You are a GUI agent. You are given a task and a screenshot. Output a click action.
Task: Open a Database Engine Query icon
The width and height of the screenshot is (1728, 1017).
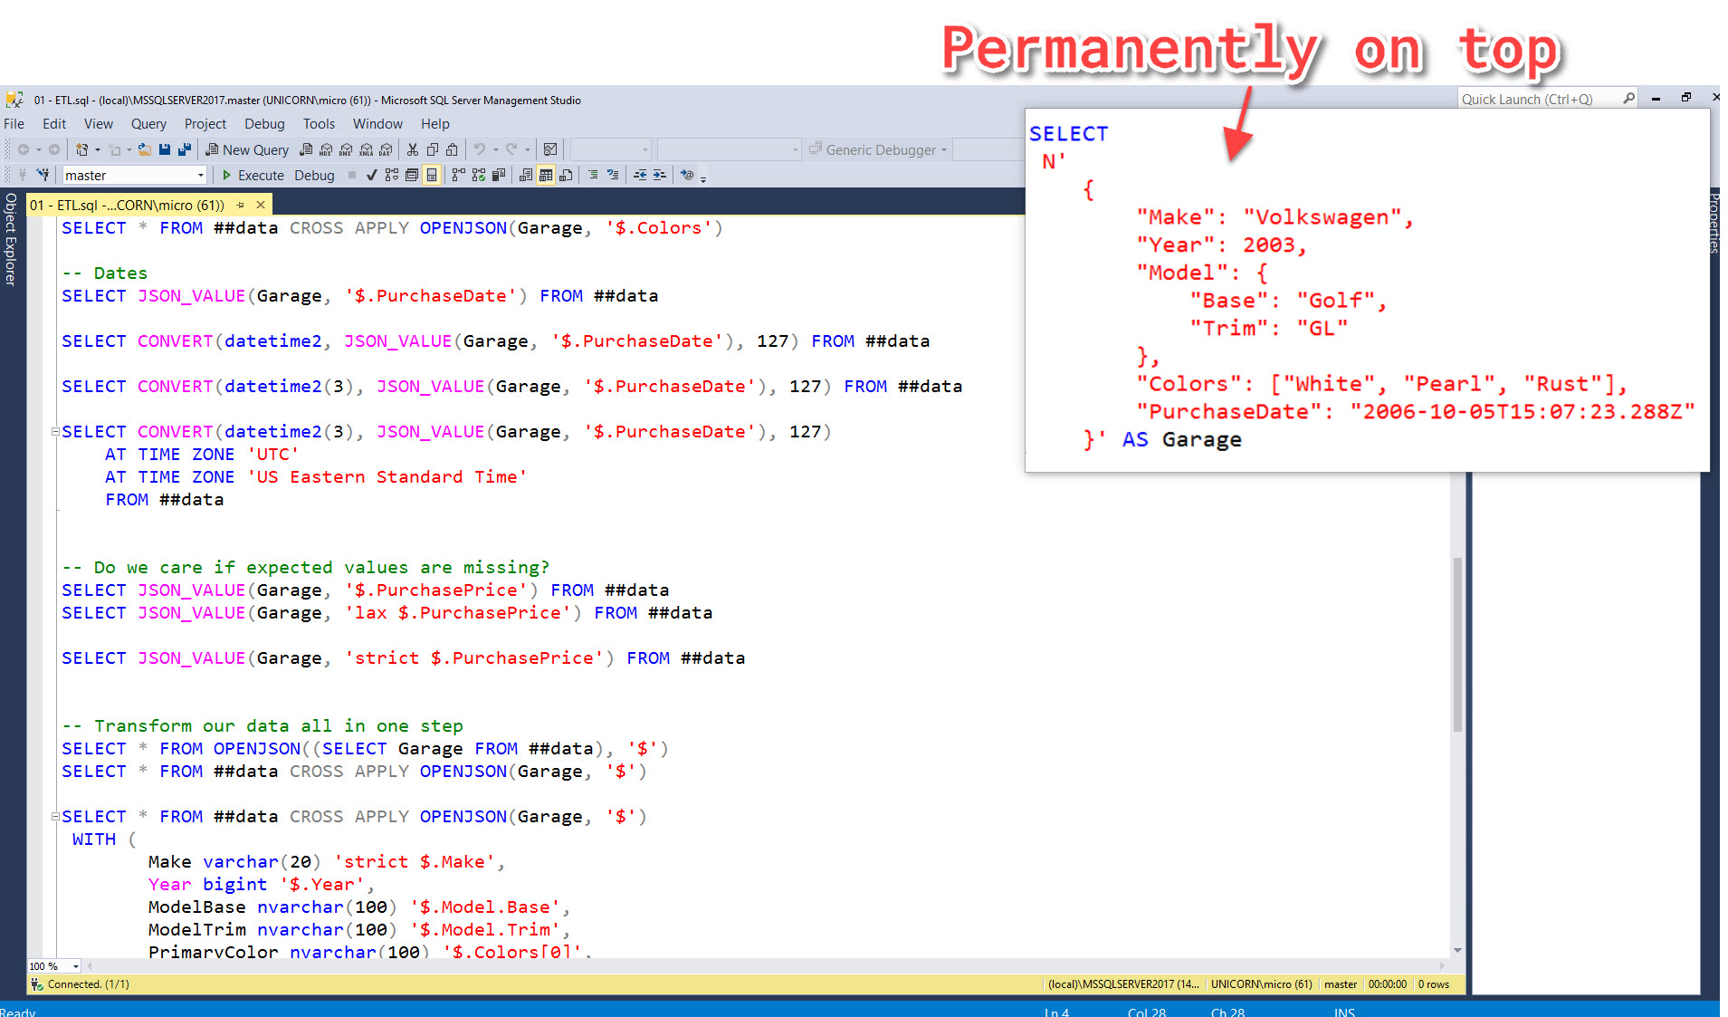point(306,149)
